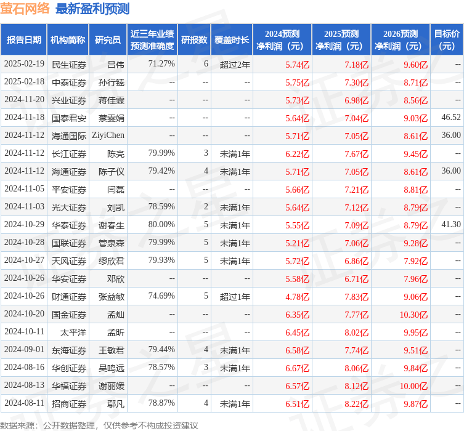
Task: Click researcher name 吕伟
Action: (x=116, y=65)
